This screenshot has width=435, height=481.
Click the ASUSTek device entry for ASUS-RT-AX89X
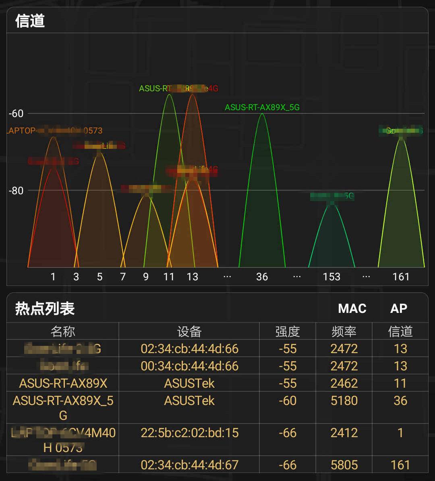pyautogui.click(x=189, y=383)
